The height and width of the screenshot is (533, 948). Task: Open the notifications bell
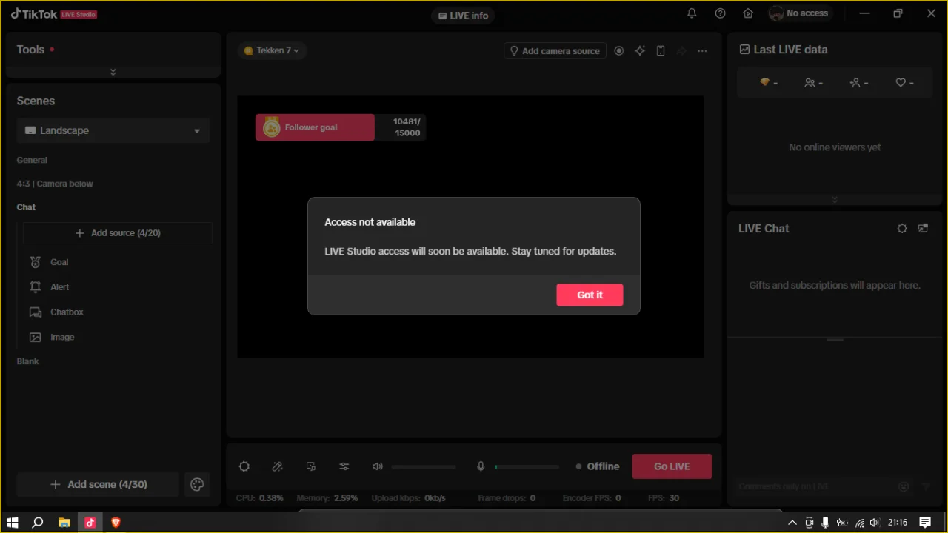[x=692, y=13]
